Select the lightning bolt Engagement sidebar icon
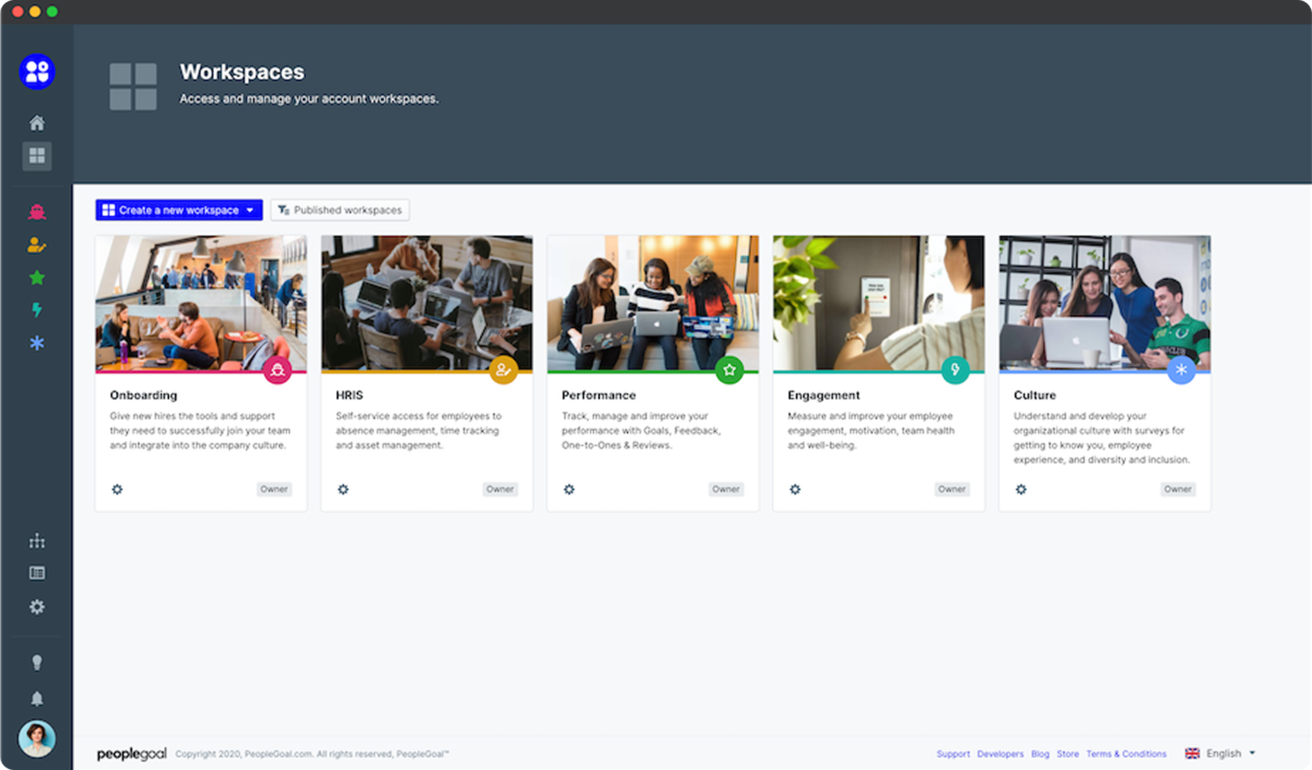Screen dimensions: 1312x770 tap(37, 310)
